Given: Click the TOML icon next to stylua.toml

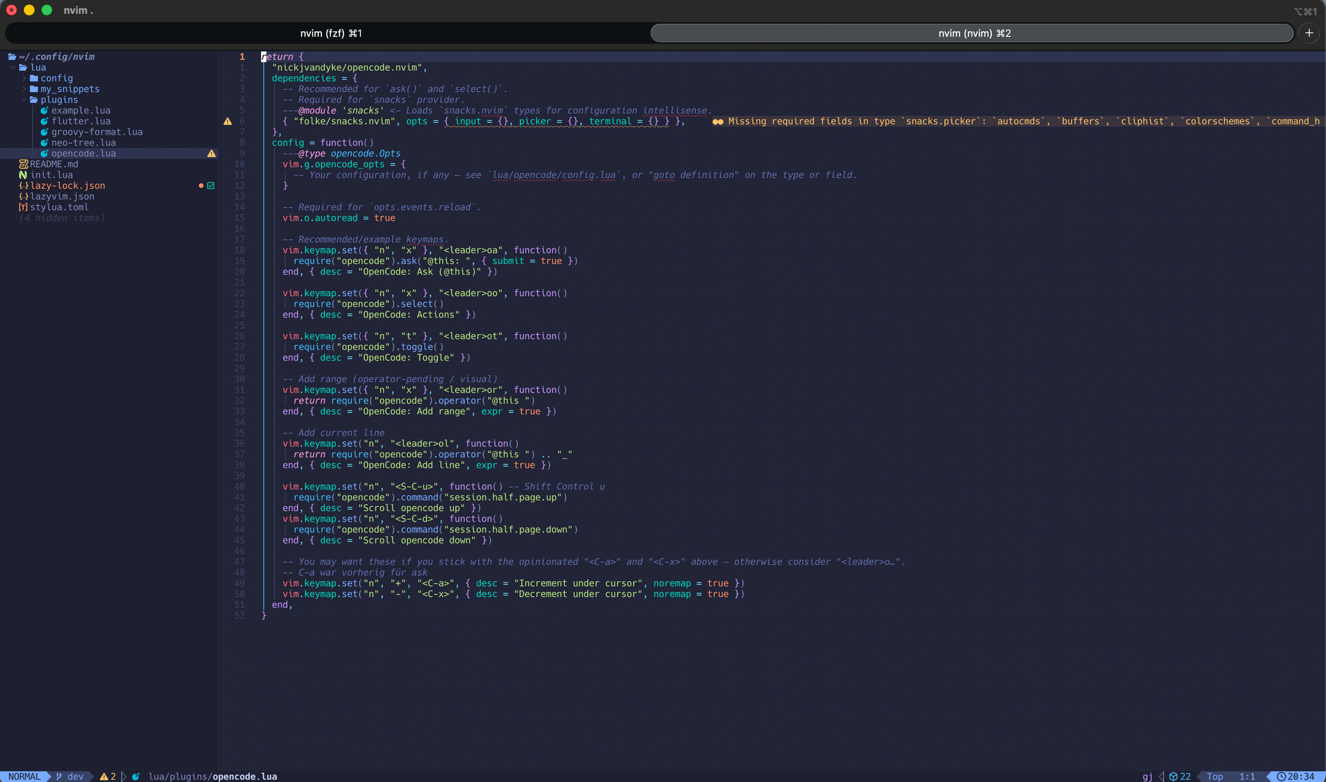Looking at the screenshot, I should (23, 207).
